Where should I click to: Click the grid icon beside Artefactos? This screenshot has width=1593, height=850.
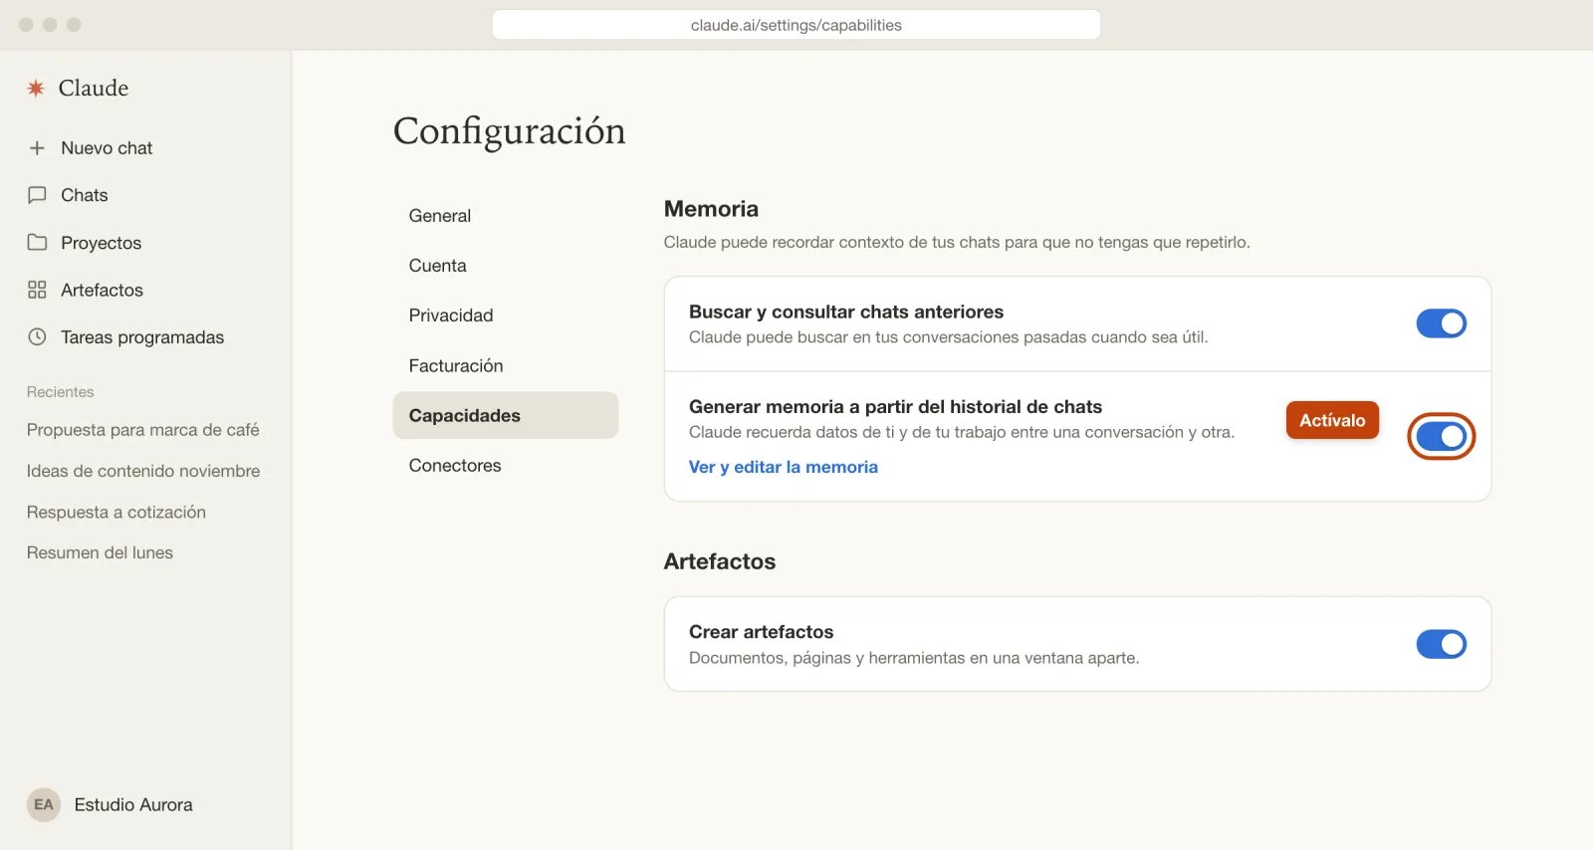point(37,290)
